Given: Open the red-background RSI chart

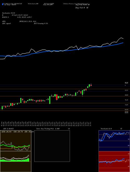Looking at the screenshot, I should coord(114,162).
